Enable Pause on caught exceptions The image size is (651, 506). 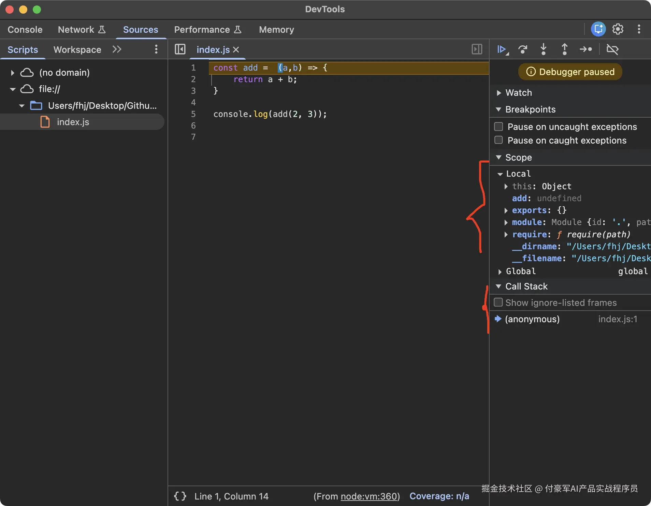(x=498, y=140)
